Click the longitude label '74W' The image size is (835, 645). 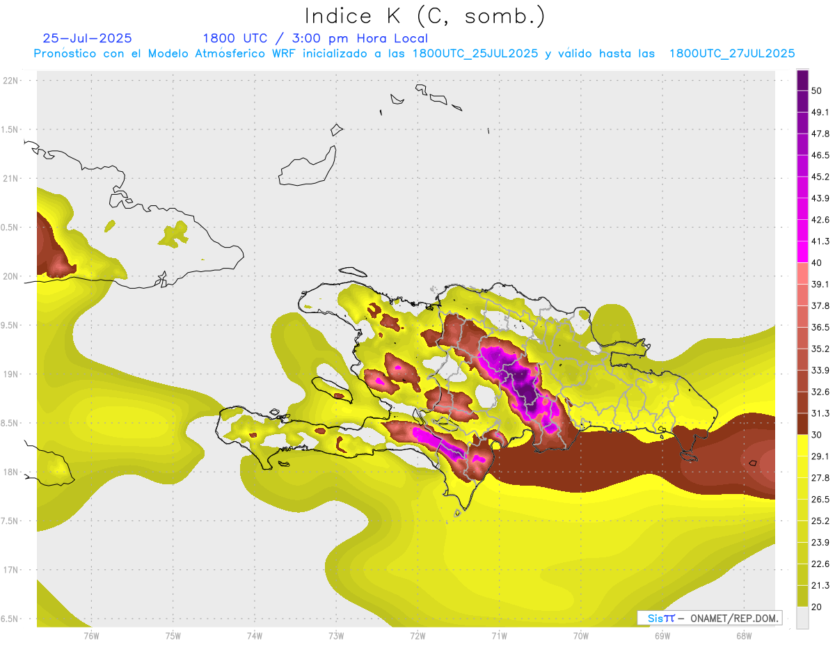(255, 635)
